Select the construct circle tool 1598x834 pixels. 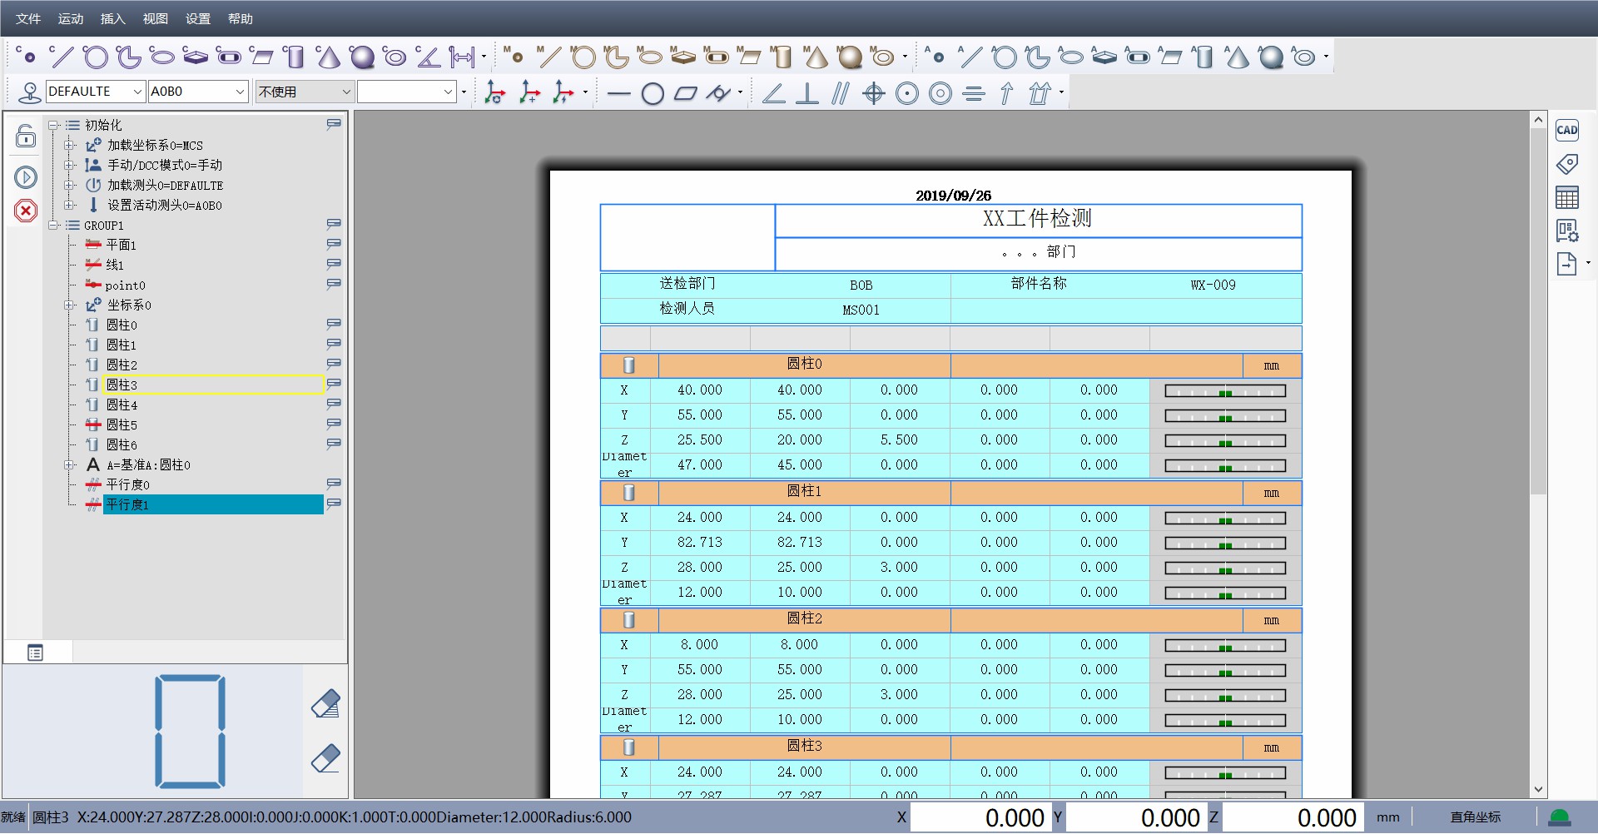[95, 57]
